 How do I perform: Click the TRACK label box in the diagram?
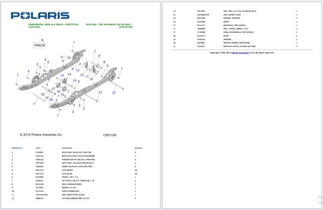[x=39, y=45]
